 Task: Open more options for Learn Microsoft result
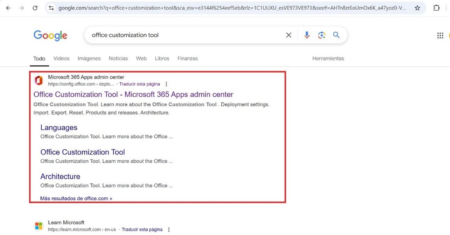(169, 230)
